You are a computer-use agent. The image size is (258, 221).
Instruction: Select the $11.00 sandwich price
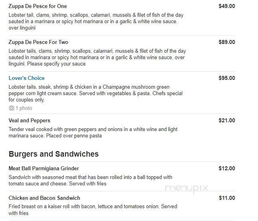coord(226,198)
